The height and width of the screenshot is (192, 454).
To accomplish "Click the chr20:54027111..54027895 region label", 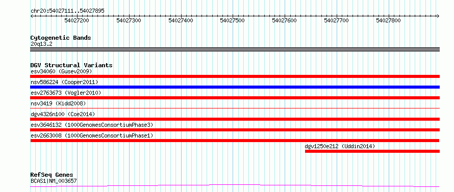I will point(67,11).
